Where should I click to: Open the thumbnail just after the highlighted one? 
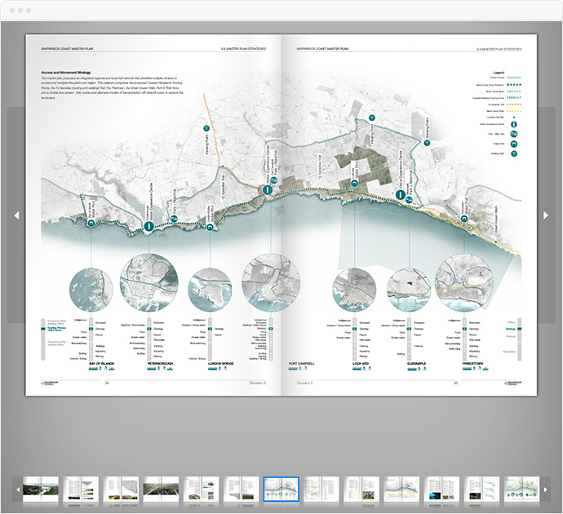321,489
